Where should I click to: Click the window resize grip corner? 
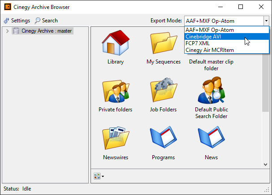point(267,190)
